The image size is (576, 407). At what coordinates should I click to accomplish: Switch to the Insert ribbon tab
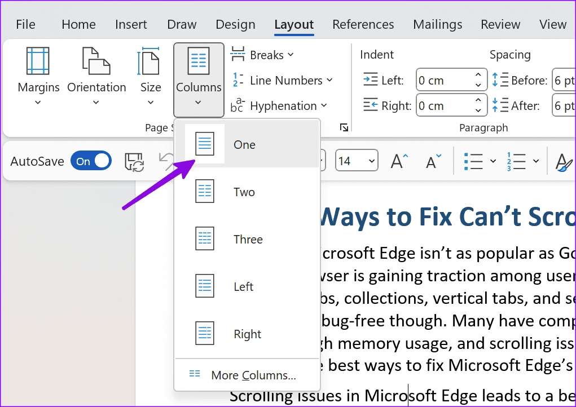click(x=131, y=24)
